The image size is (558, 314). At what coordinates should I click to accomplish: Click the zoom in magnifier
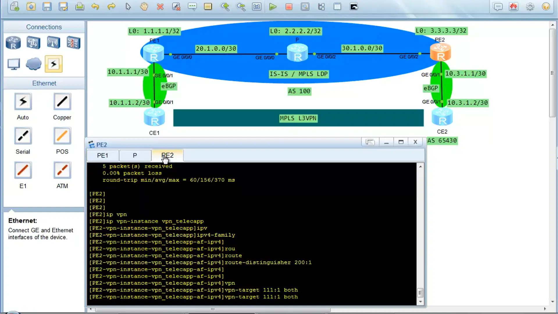(224, 6)
